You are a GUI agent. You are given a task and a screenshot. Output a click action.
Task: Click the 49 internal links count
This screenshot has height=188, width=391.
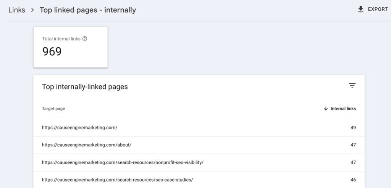(x=353, y=128)
